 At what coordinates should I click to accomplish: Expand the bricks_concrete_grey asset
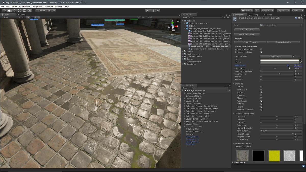click(x=185, y=23)
